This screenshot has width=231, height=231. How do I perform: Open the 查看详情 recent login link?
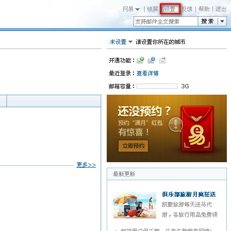(x=147, y=73)
